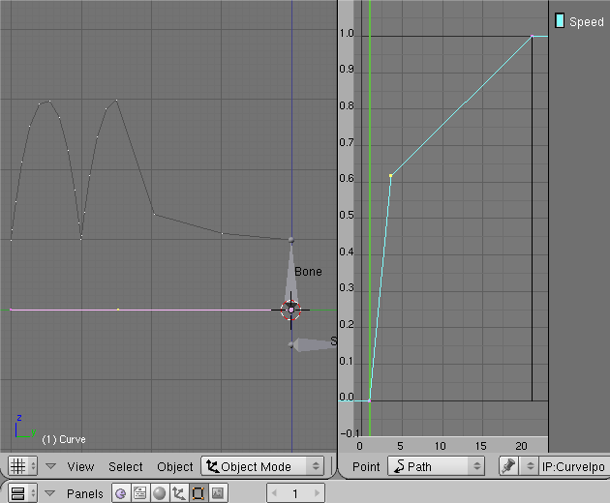This screenshot has width=610, height=503.
Task: Select the Speed IPO channel label
Action: pos(586,22)
